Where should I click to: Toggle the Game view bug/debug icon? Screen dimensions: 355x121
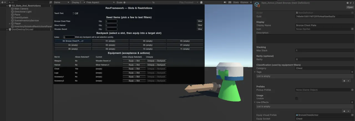click(201, 2)
